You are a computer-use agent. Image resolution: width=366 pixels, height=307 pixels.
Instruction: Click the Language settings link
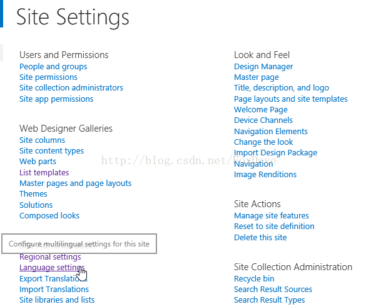52,268
